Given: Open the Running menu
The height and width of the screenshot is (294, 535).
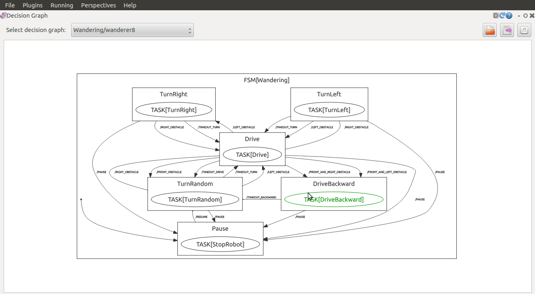Looking at the screenshot, I should 62,5.
